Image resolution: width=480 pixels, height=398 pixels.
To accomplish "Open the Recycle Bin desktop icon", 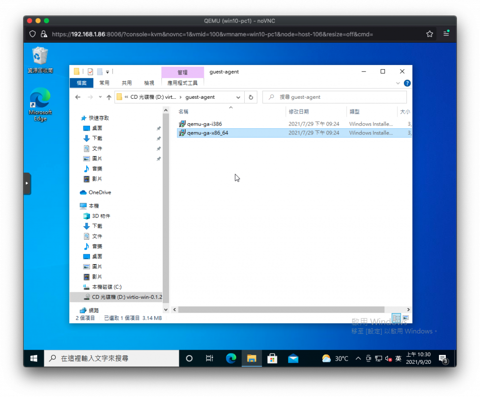I will pyautogui.click(x=40, y=59).
